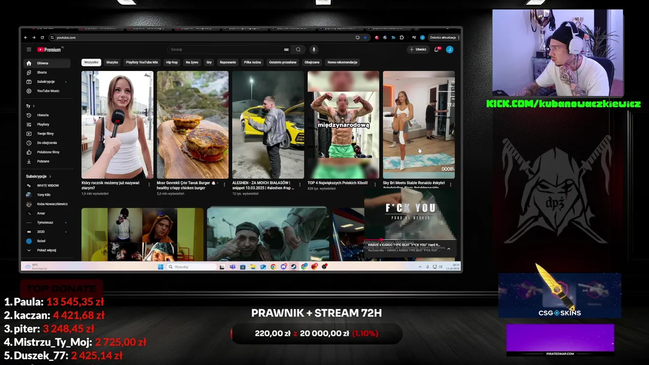Viewport: 649px width, 365px height.
Task: Select the Ostatnio przesłane chip
Action: tap(283, 62)
